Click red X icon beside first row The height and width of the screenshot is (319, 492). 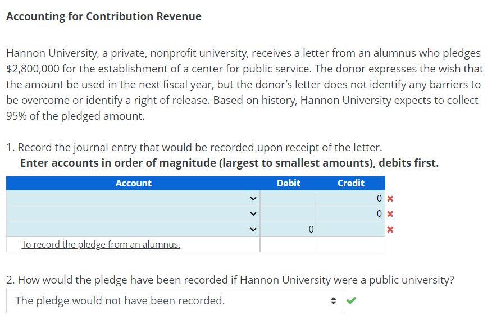tap(390, 199)
